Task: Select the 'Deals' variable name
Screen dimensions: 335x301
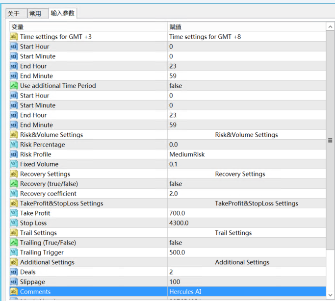Action: 28,272
